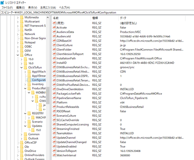Expand the Common key
The width and height of the screenshot is (194, 160).
(x=21, y=134)
